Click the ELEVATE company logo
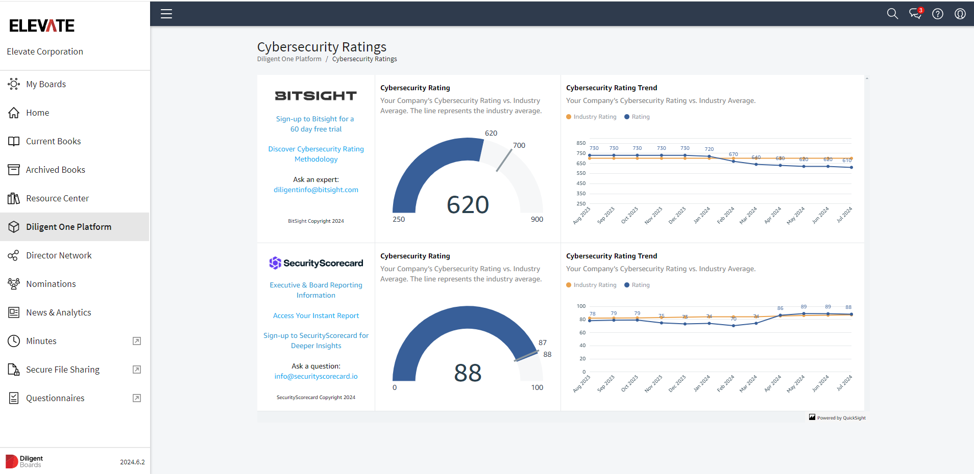This screenshot has height=474, width=974. [x=42, y=25]
